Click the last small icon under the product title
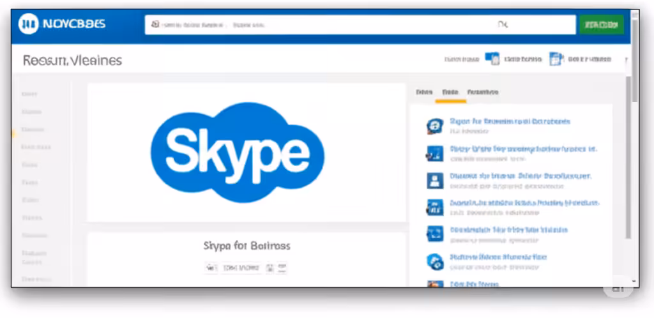This screenshot has width=654, height=318. [x=282, y=268]
